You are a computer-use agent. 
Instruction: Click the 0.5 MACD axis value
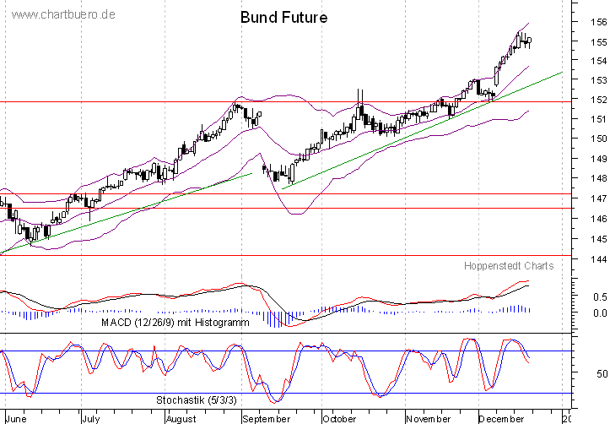[600, 297]
